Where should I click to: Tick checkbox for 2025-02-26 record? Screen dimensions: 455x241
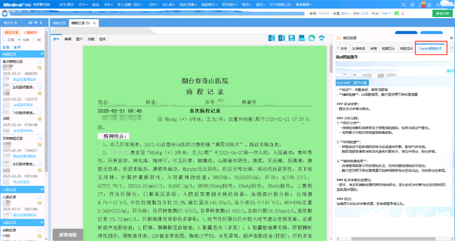pyautogui.click(x=39, y=165)
